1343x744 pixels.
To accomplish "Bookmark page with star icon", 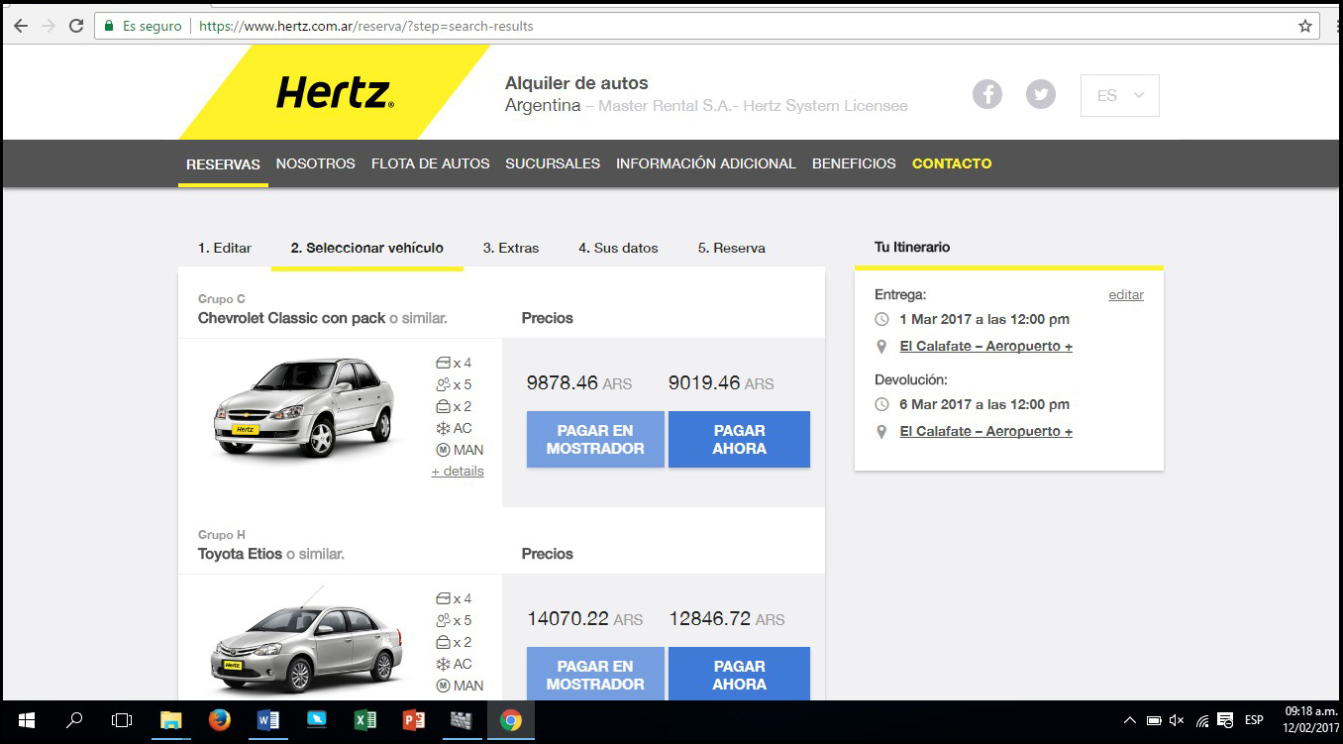I will tap(1304, 27).
